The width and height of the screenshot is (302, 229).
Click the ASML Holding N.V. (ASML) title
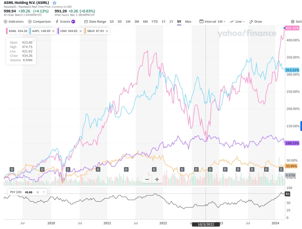[27, 3]
